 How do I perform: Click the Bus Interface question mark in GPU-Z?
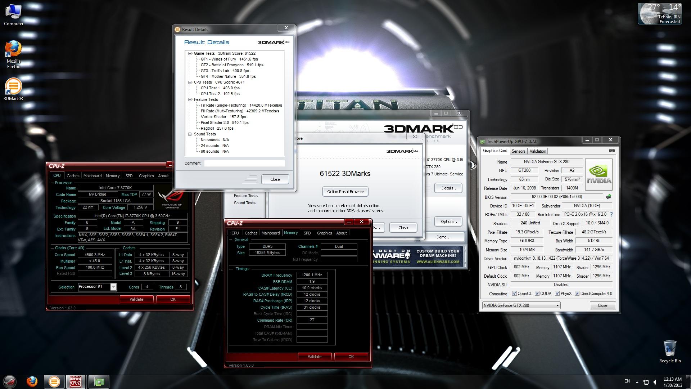(x=611, y=214)
